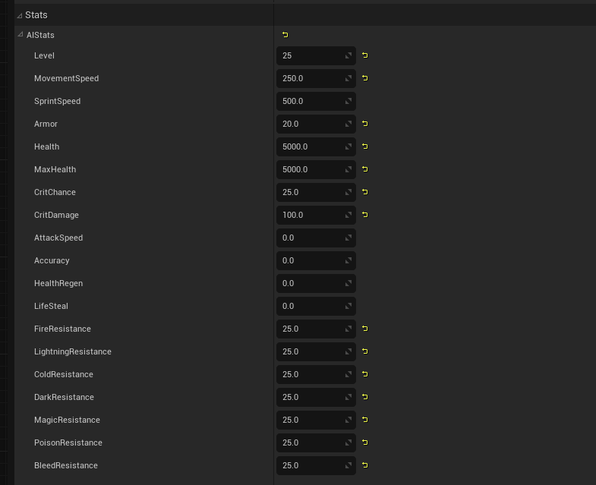
Task: Reset Armor to default value
Action: (x=365, y=124)
